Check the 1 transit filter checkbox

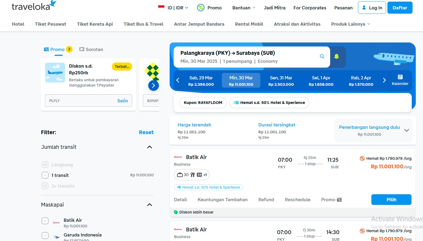coord(45,175)
